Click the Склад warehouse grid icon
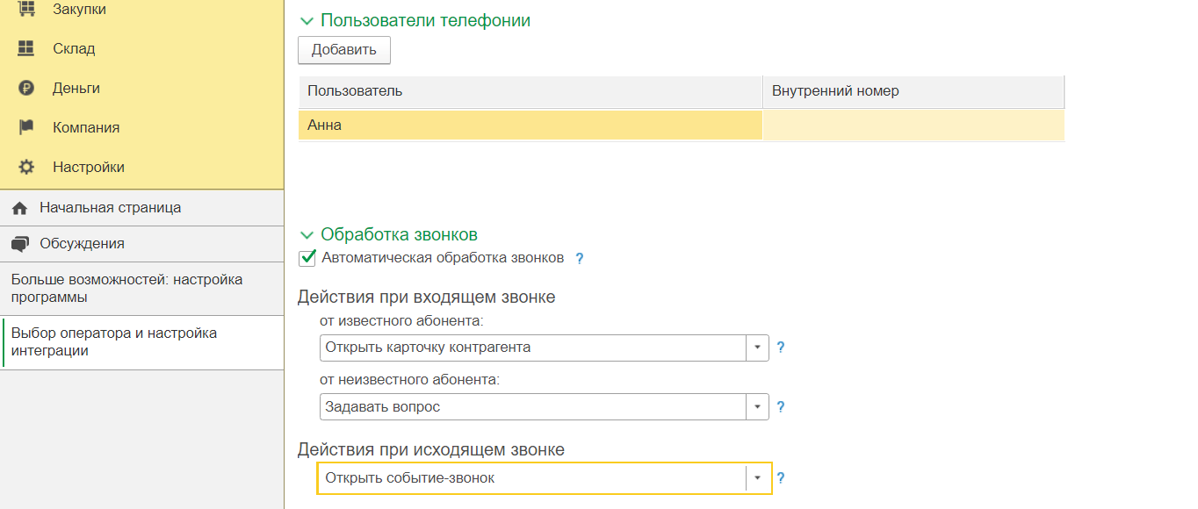 (x=26, y=48)
